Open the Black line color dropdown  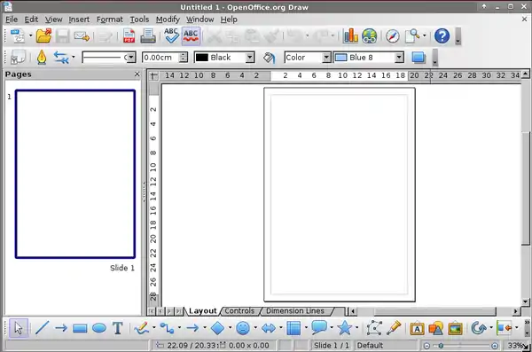tap(250, 58)
